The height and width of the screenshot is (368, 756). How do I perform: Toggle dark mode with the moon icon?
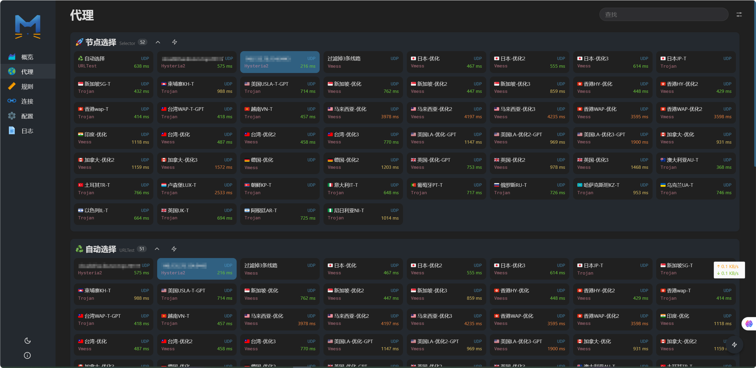(x=27, y=341)
